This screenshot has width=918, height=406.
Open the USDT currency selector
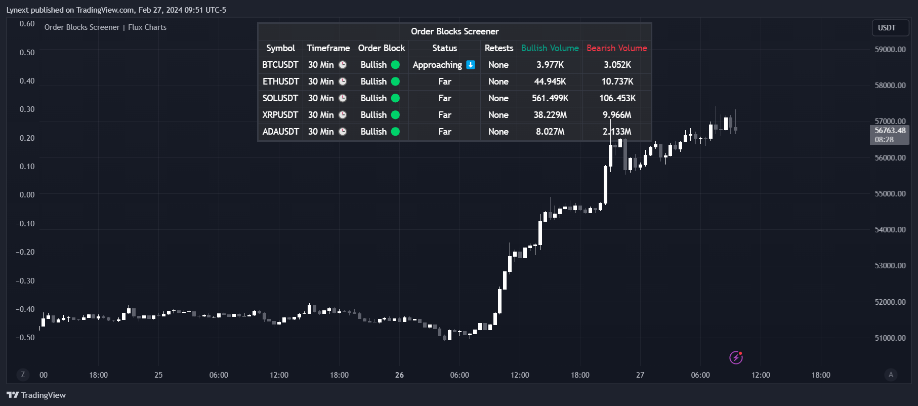pyautogui.click(x=890, y=28)
